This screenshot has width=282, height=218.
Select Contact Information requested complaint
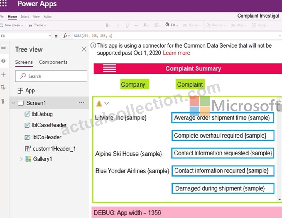(x=223, y=153)
